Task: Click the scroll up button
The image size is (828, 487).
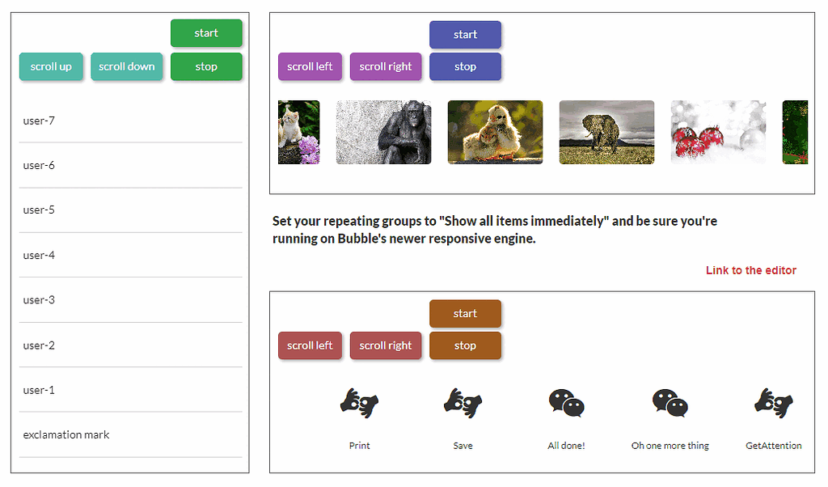Action: click(51, 66)
